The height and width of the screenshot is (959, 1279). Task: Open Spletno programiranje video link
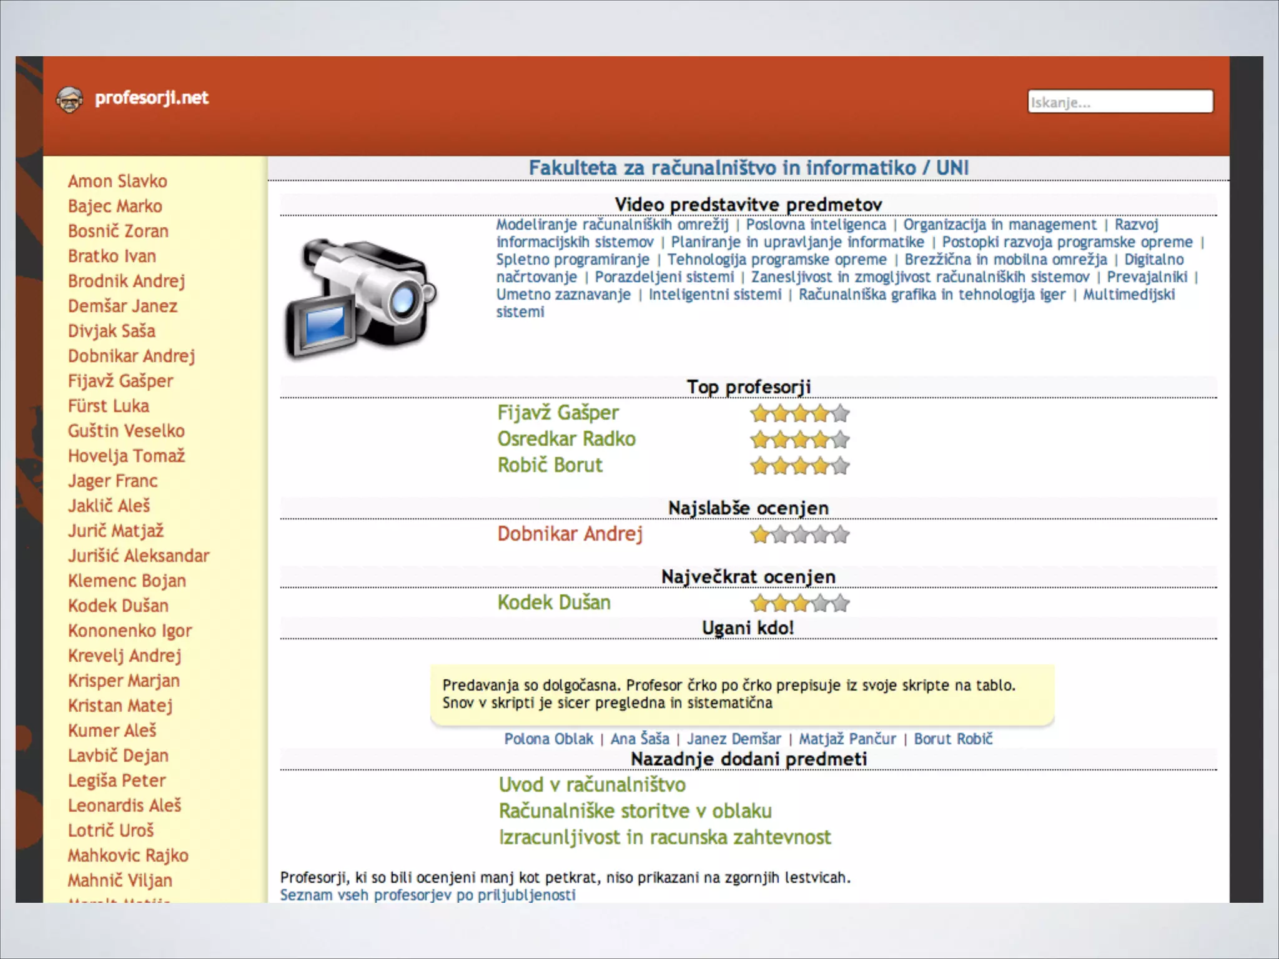(573, 260)
